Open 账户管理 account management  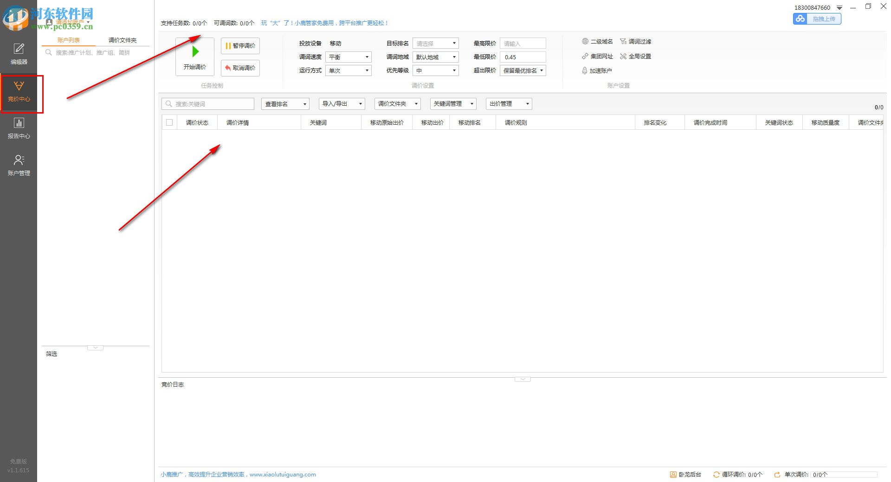point(19,165)
